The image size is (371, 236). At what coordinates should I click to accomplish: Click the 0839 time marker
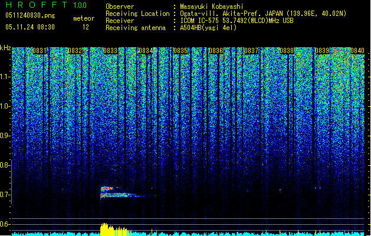click(x=322, y=51)
